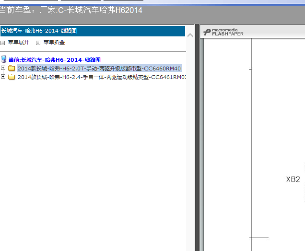Click the 当前车型 header text
Image resolution: width=305 pixels, height=251 pixels.
[x=71, y=10]
